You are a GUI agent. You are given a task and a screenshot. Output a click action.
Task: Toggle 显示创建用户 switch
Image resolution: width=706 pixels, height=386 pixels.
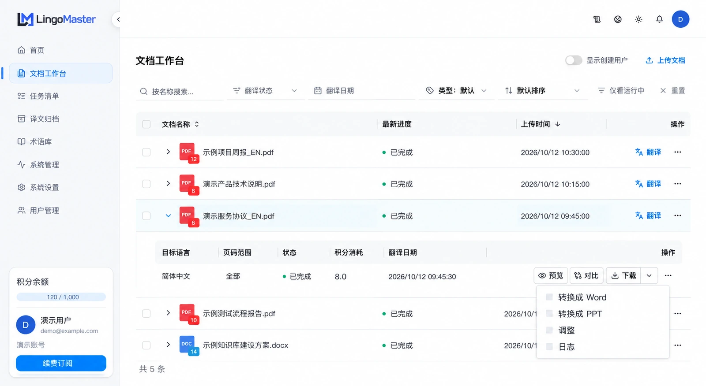(574, 60)
